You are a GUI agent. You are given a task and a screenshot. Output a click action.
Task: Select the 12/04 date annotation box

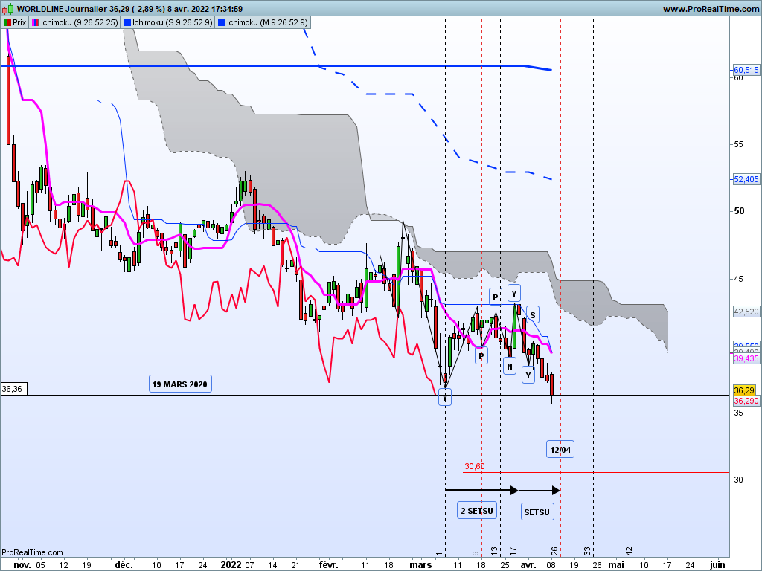[x=560, y=450]
